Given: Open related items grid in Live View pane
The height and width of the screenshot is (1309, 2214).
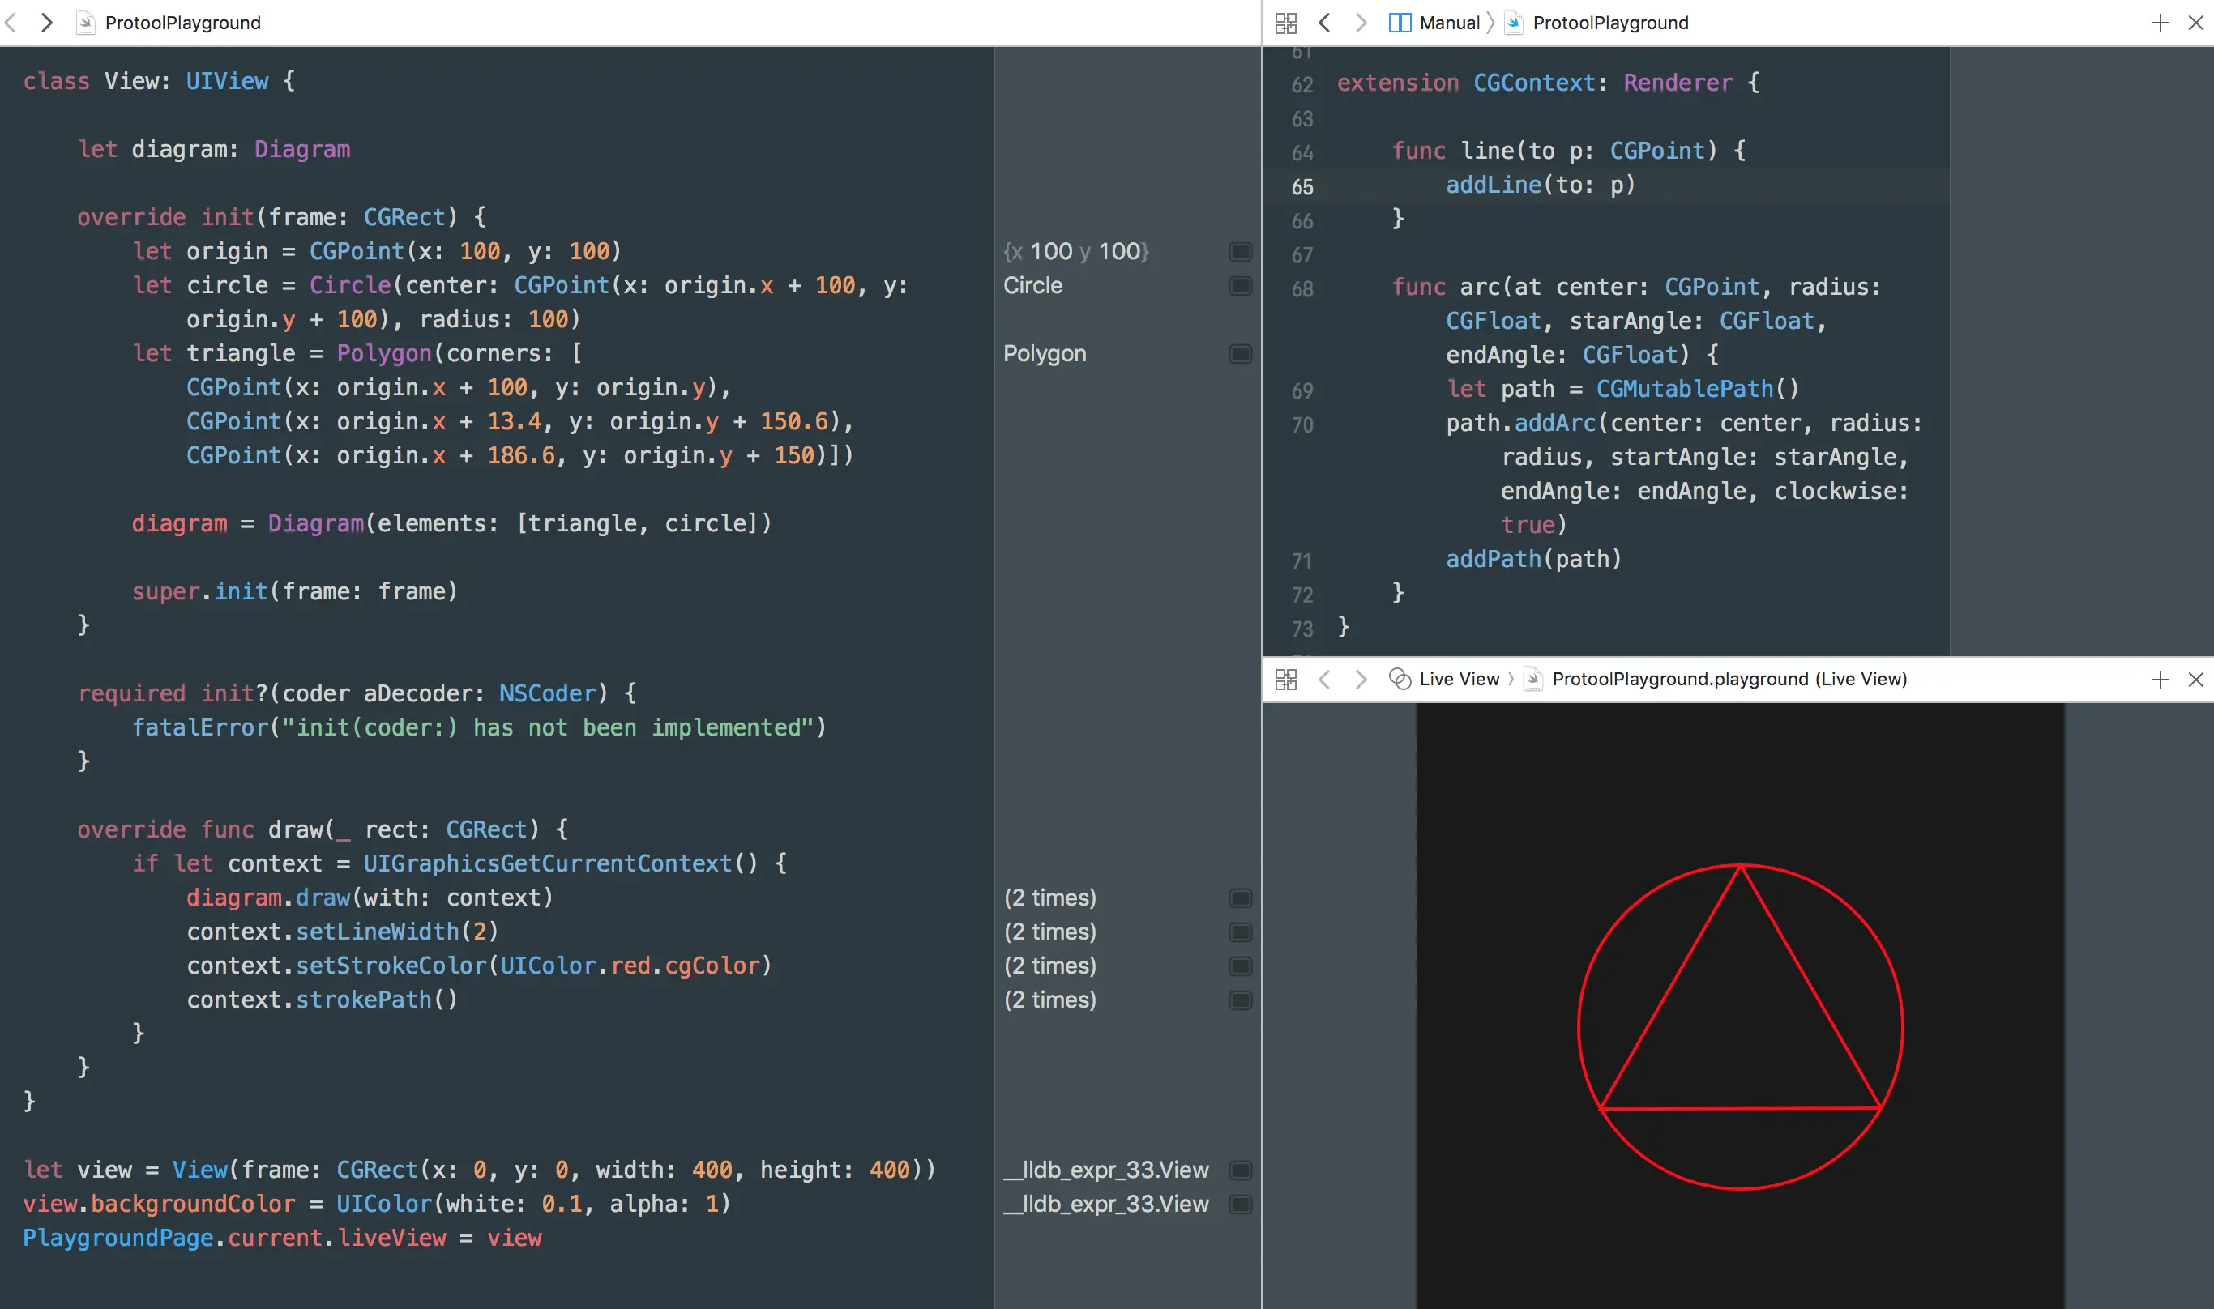Looking at the screenshot, I should 1285,679.
